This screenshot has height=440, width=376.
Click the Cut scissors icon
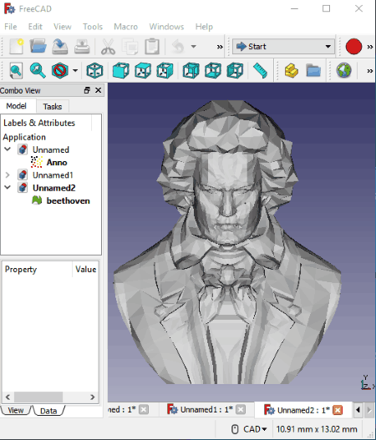pos(108,46)
